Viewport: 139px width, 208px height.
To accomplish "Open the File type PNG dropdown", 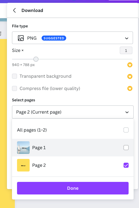I will [x=72, y=38].
